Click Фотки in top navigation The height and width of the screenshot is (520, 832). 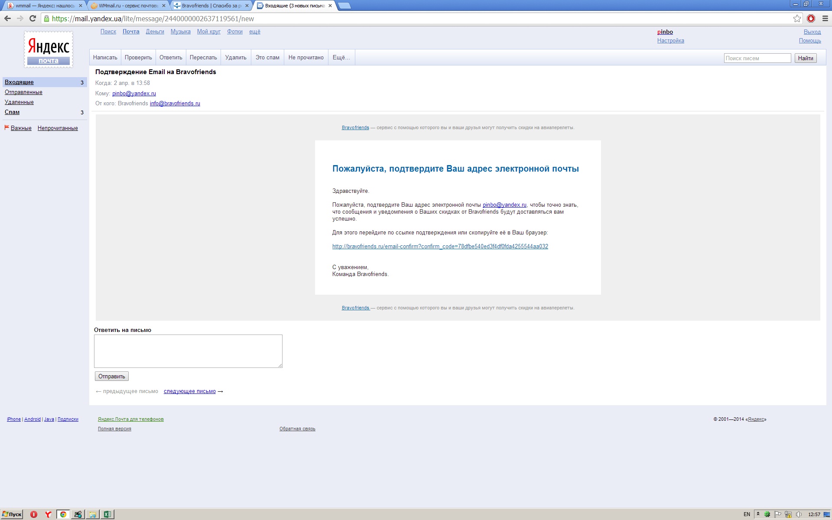click(x=234, y=31)
